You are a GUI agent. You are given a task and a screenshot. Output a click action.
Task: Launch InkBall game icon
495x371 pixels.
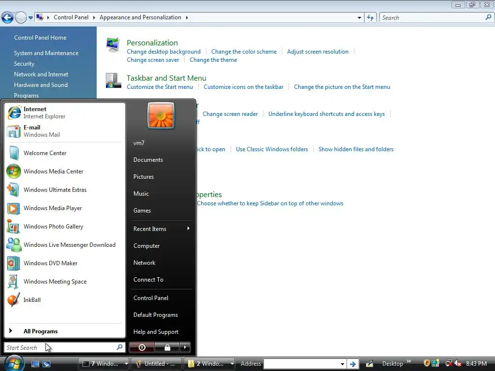point(14,300)
